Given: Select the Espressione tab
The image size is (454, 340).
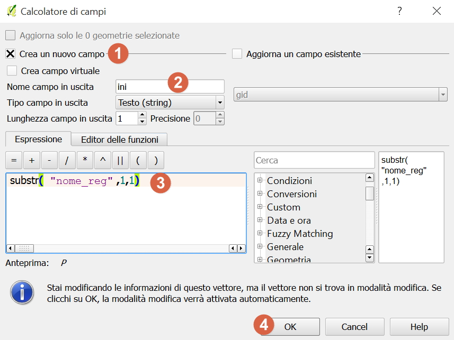Looking at the screenshot, I should 38,139.
